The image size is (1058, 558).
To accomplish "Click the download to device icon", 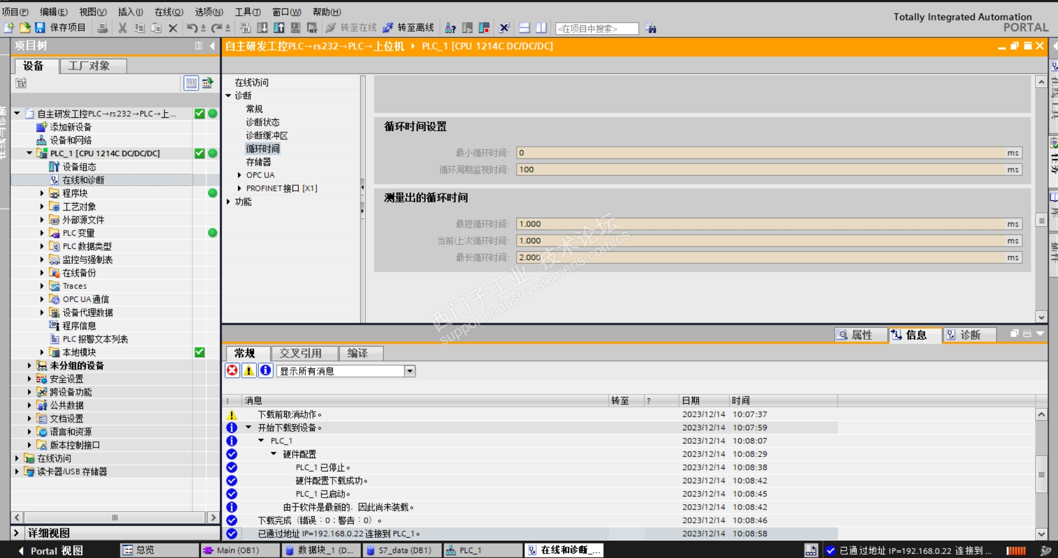I will click(x=262, y=28).
